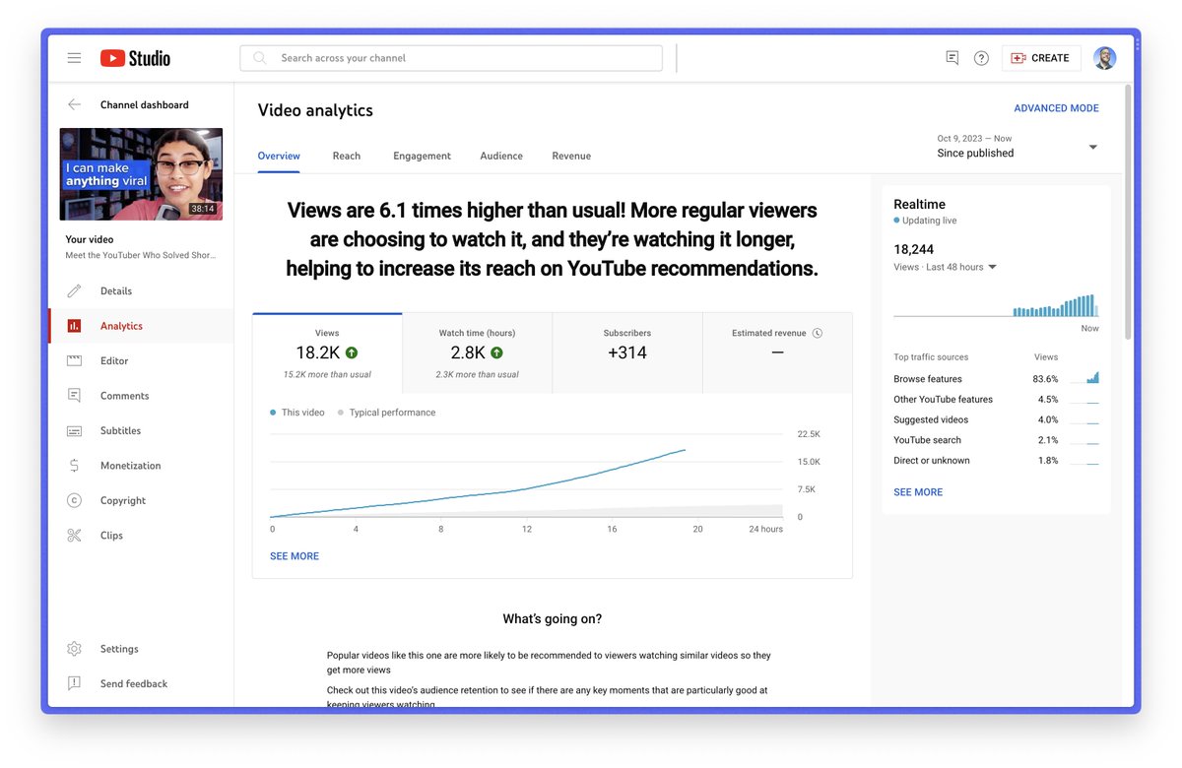Select the Views metric card
The height and width of the screenshot is (768, 1182).
[x=327, y=353]
